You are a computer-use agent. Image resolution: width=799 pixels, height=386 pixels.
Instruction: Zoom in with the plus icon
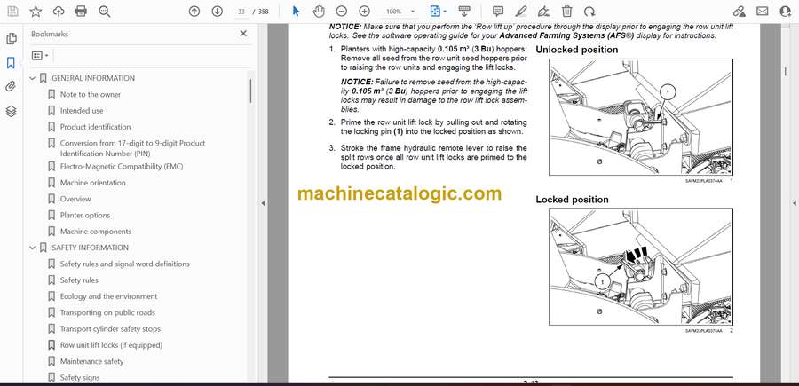coord(364,12)
